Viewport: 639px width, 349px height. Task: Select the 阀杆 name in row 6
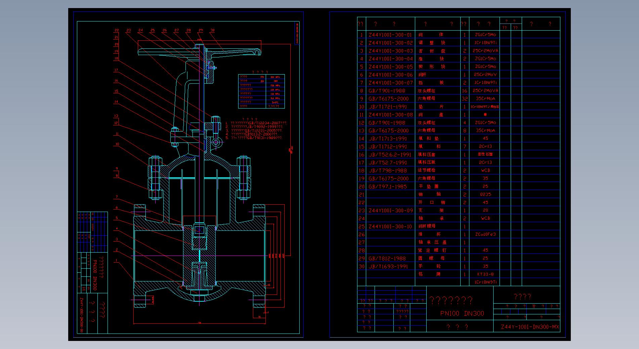(422, 75)
